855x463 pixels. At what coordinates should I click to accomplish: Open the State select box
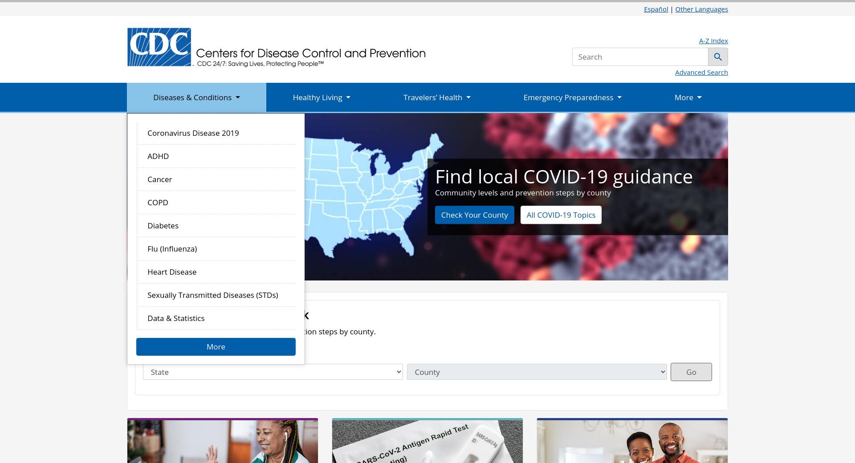coord(273,372)
